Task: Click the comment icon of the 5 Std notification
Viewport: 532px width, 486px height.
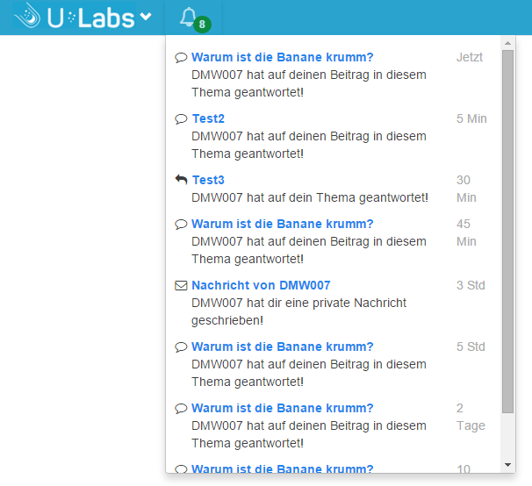Action: point(182,347)
